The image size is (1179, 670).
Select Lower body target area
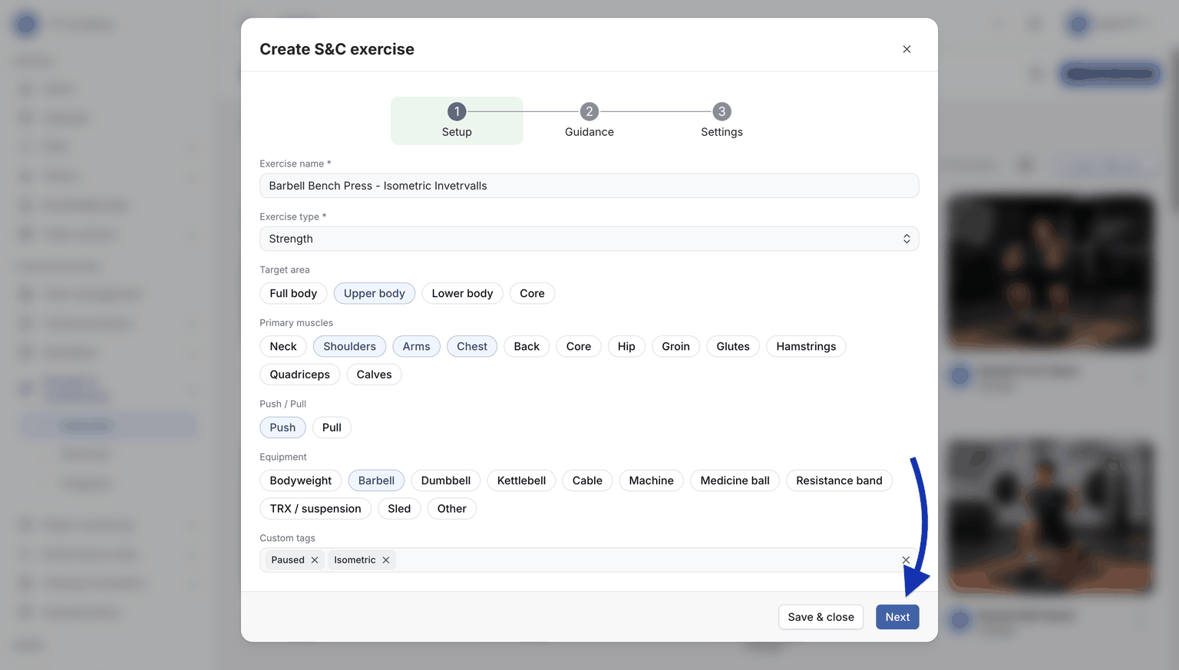coord(462,293)
